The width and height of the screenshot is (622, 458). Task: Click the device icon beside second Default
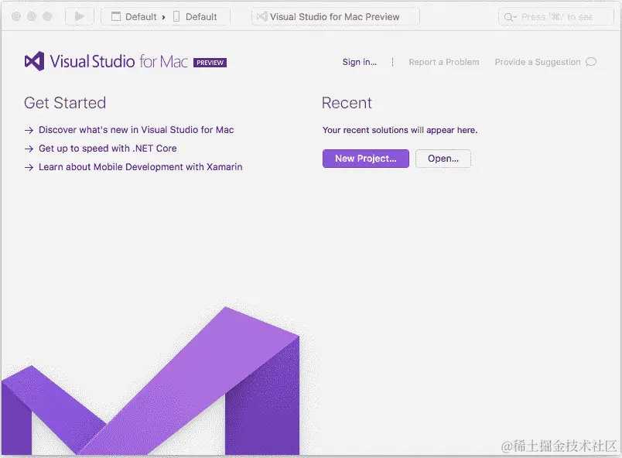(176, 17)
